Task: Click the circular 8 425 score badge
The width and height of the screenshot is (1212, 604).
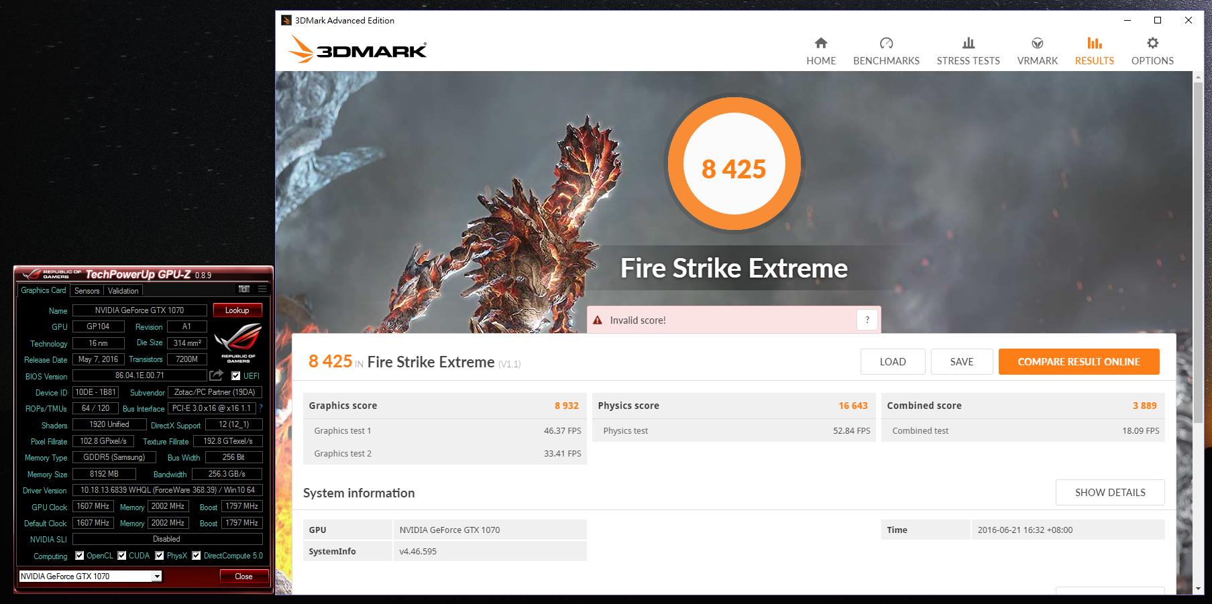Action: (734, 164)
